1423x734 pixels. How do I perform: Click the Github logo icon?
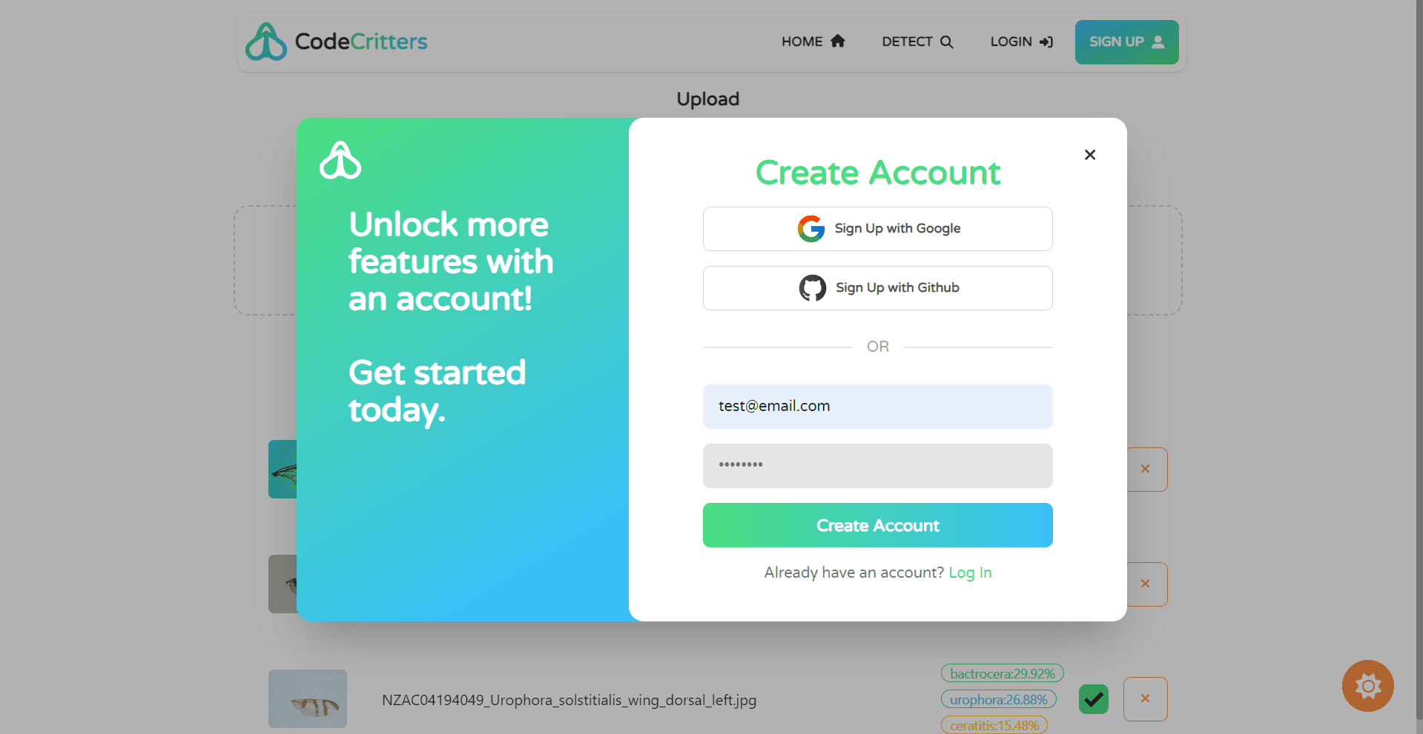(812, 288)
